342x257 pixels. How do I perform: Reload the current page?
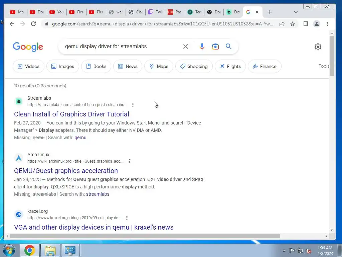33,24
